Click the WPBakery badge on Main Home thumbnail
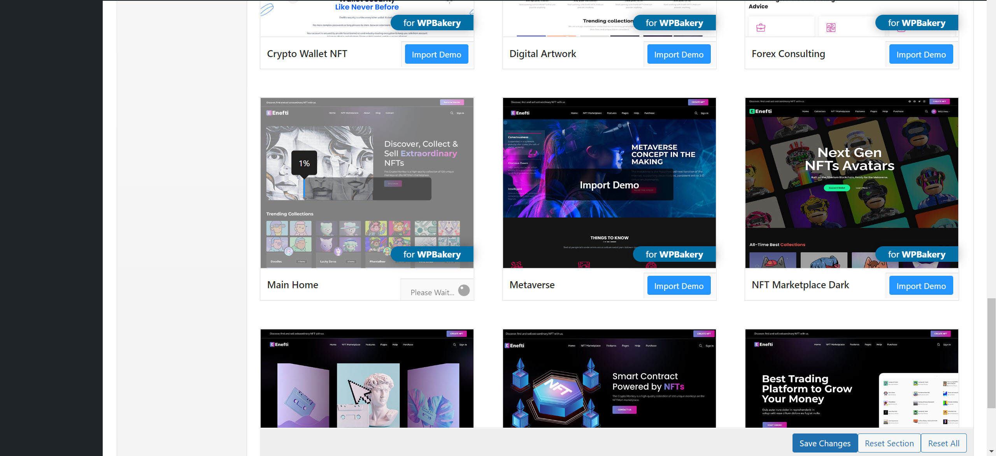The height and width of the screenshot is (456, 996). (432, 254)
